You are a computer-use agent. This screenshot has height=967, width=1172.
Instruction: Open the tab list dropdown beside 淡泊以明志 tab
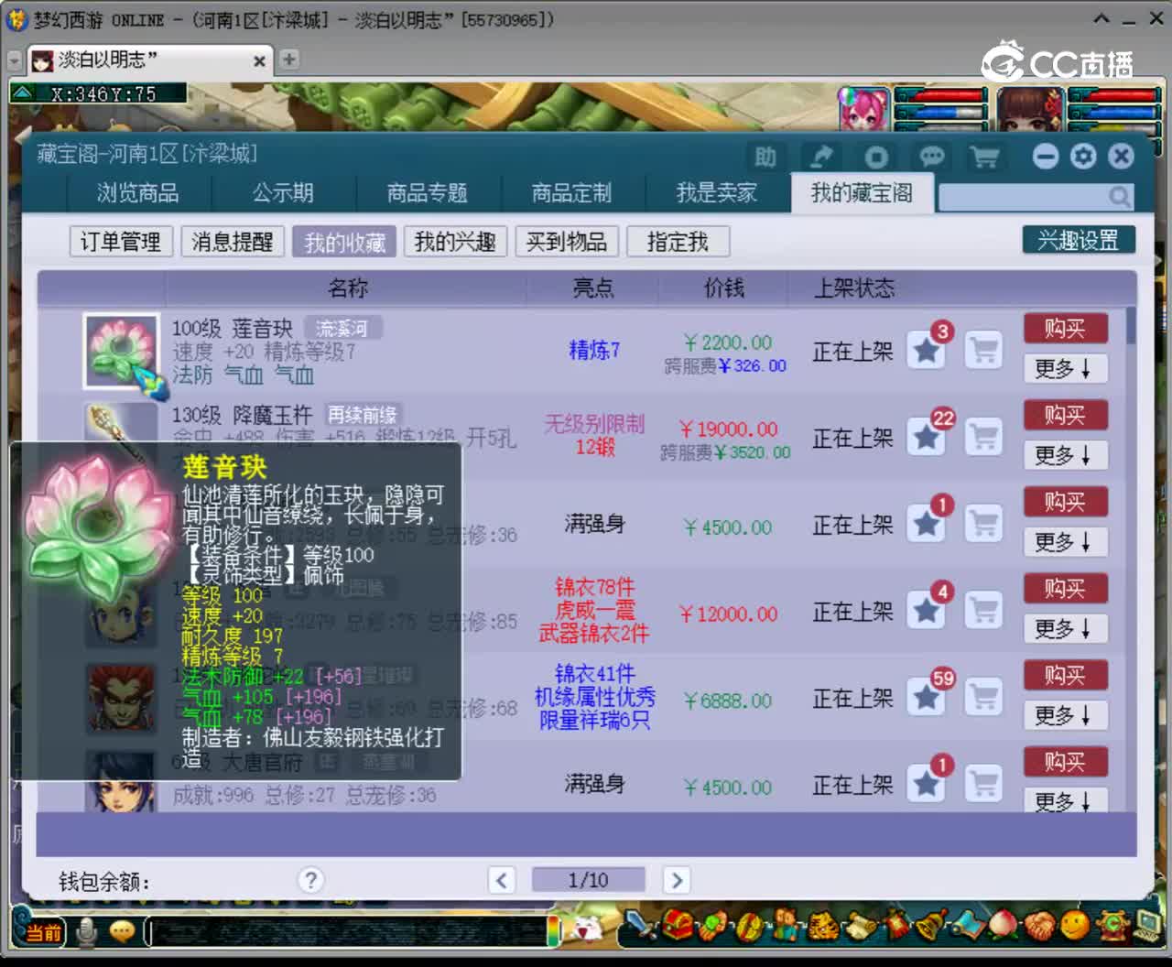pos(14,60)
